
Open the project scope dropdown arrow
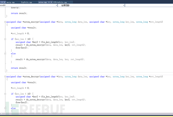57,5
